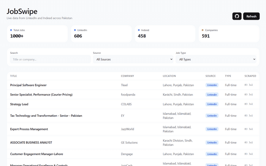266x166 pixels.
Task: Click the LinkedIn badge in EY row
Action: (212, 116)
